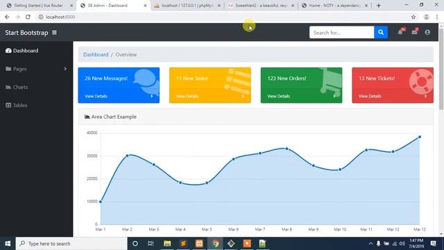Open the user profile circle menu
This screenshot has height=250, width=444.
click(427, 33)
